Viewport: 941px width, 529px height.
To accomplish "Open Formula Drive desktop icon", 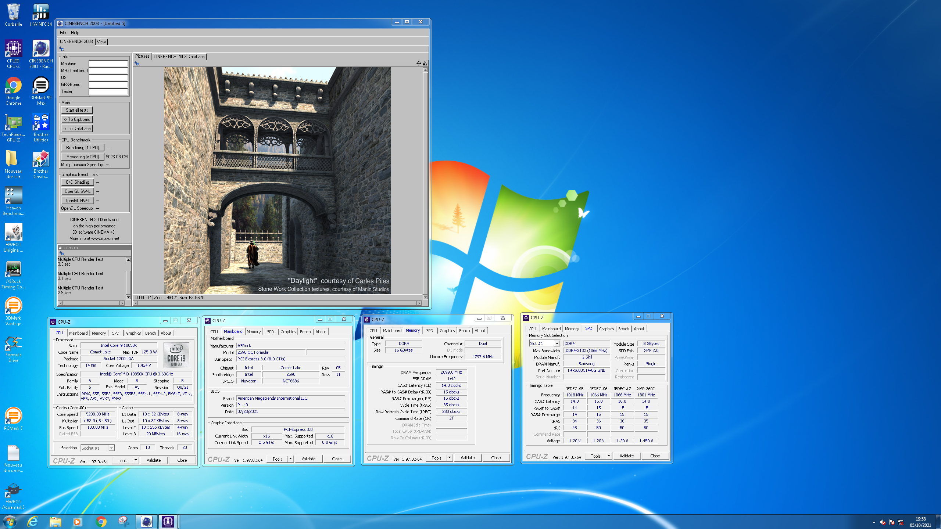I will (13, 349).
